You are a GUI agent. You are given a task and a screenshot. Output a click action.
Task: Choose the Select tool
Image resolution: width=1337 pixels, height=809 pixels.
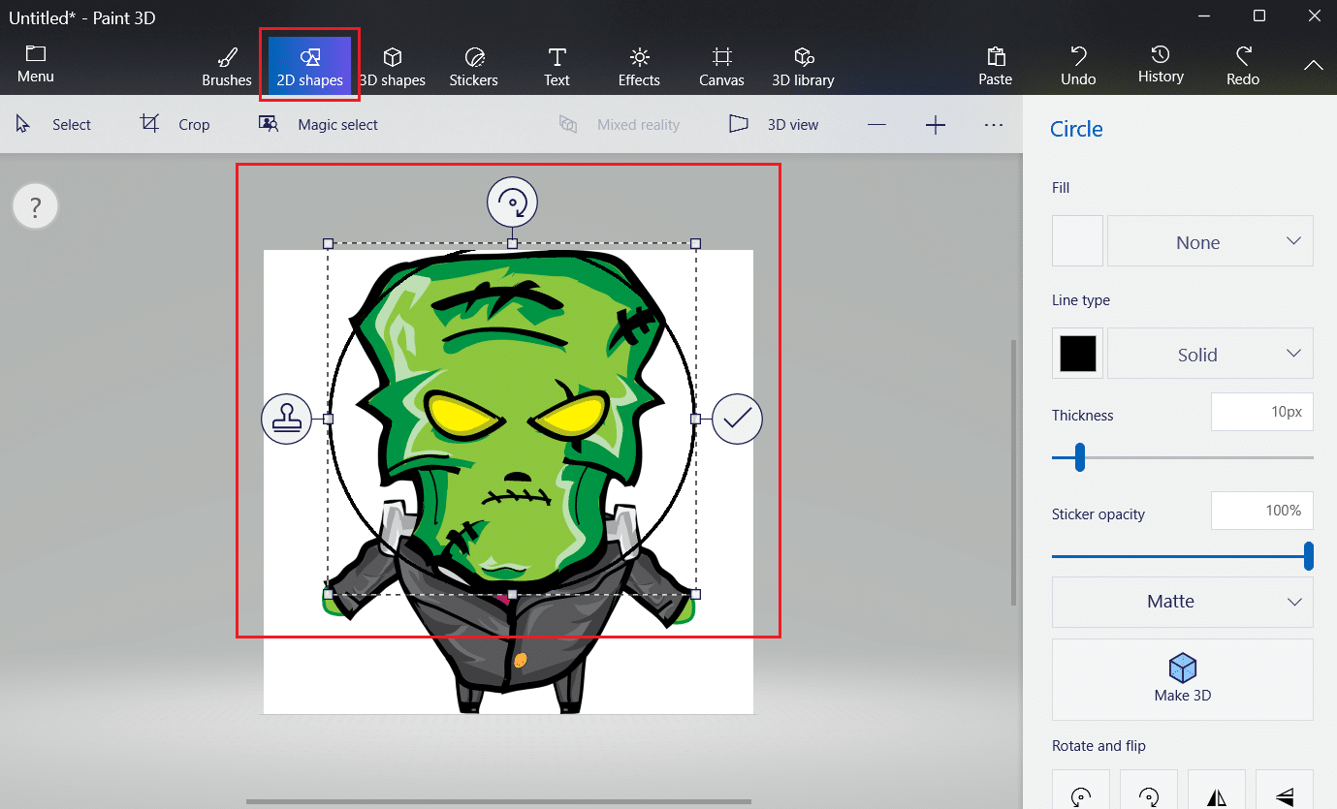click(54, 124)
